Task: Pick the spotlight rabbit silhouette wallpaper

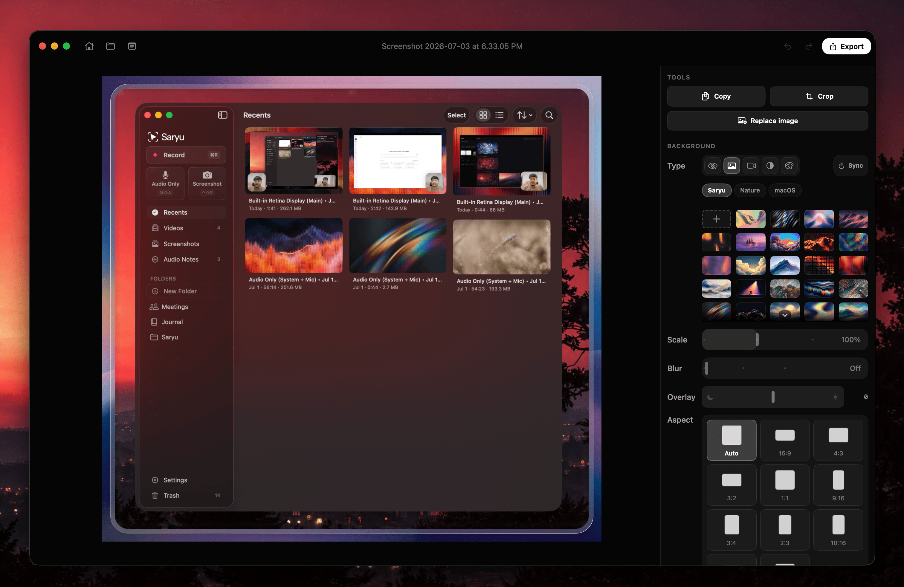Action: pyautogui.click(x=751, y=288)
